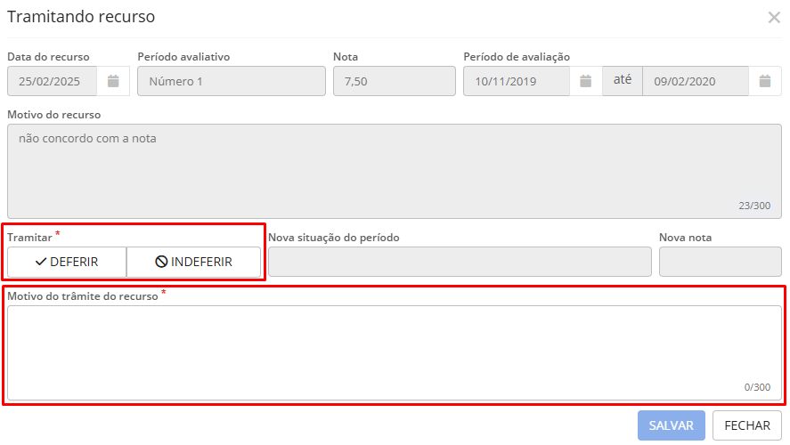The width and height of the screenshot is (790, 445).
Task: Click the Motivo do recurso text area
Action: point(394,171)
